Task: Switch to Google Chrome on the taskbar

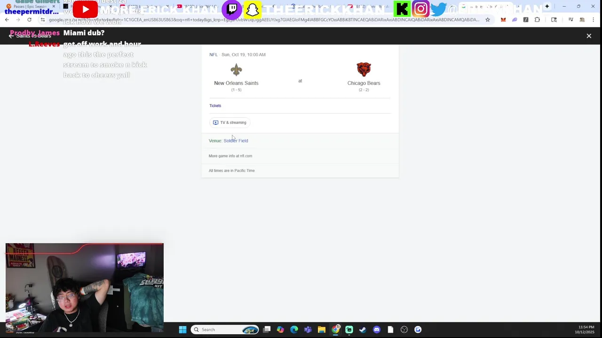Action: [335, 330]
